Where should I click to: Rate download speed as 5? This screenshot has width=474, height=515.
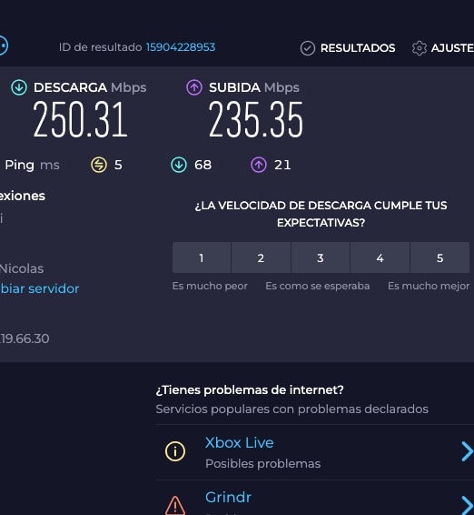click(x=439, y=257)
